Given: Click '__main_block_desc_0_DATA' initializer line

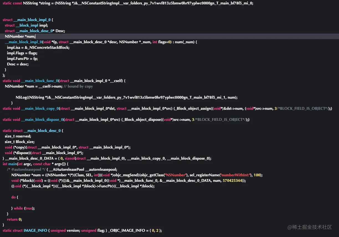Looking at the screenshot, I should click(107, 158).
